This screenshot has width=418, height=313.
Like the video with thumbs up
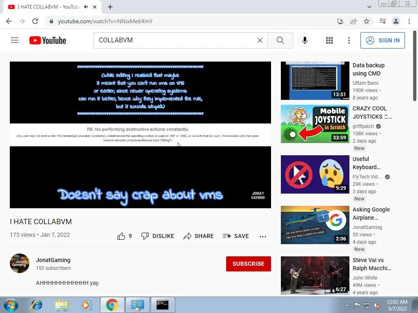click(x=124, y=236)
